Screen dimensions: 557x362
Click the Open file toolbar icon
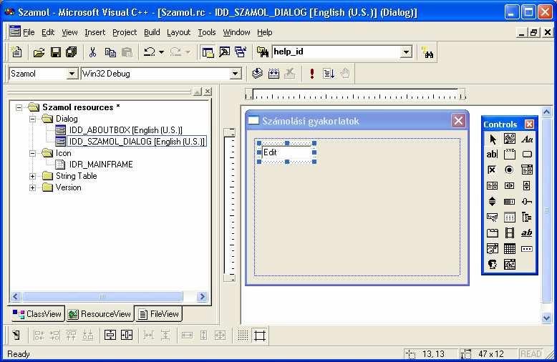39,52
